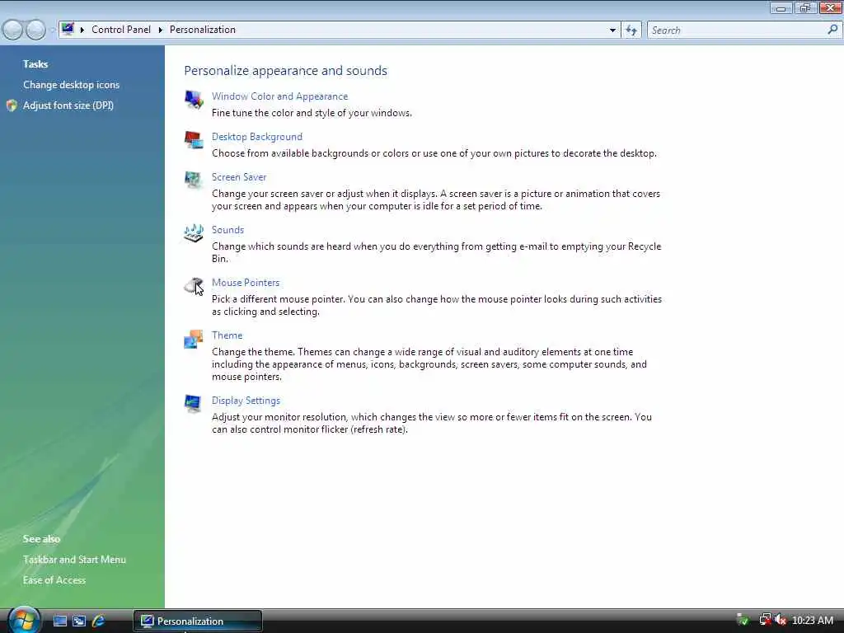Click the search magnifier icon
Screen dimensions: 844x633
click(x=832, y=30)
